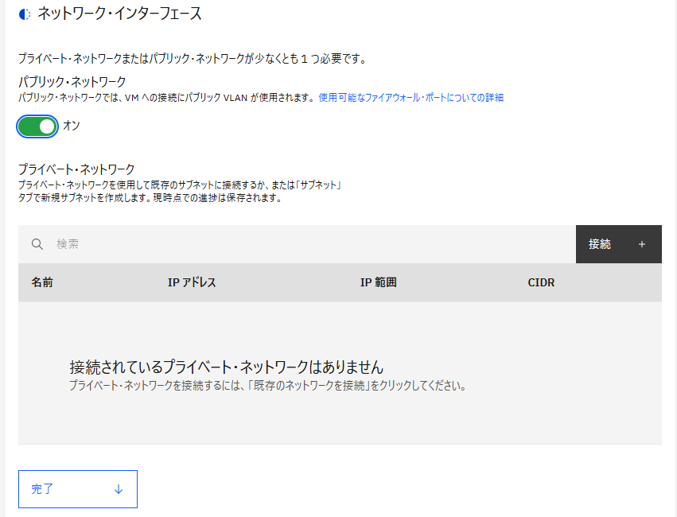677x517 pixels.
Task: Toggle the パブリック・ネットワーク switch off
Action: [37, 126]
